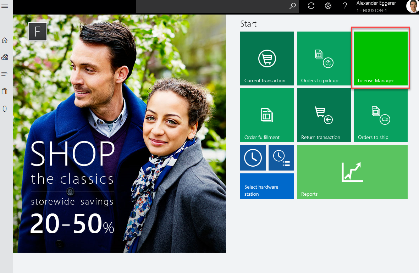Image resolution: width=419 pixels, height=273 pixels.
Task: Click the 1 - HOUSTON-1 register label
Action: pos(371,11)
